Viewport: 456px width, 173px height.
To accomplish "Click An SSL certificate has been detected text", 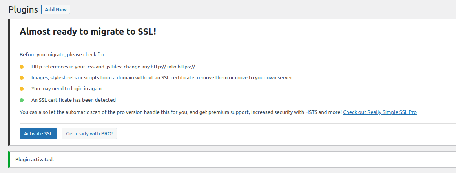I will (x=73, y=100).
